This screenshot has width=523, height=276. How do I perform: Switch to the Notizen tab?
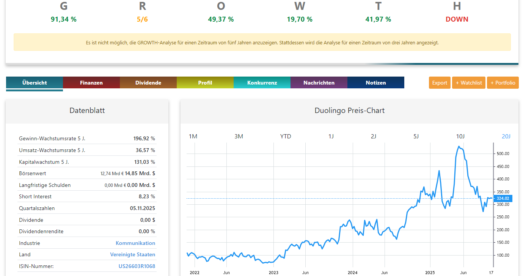375,83
